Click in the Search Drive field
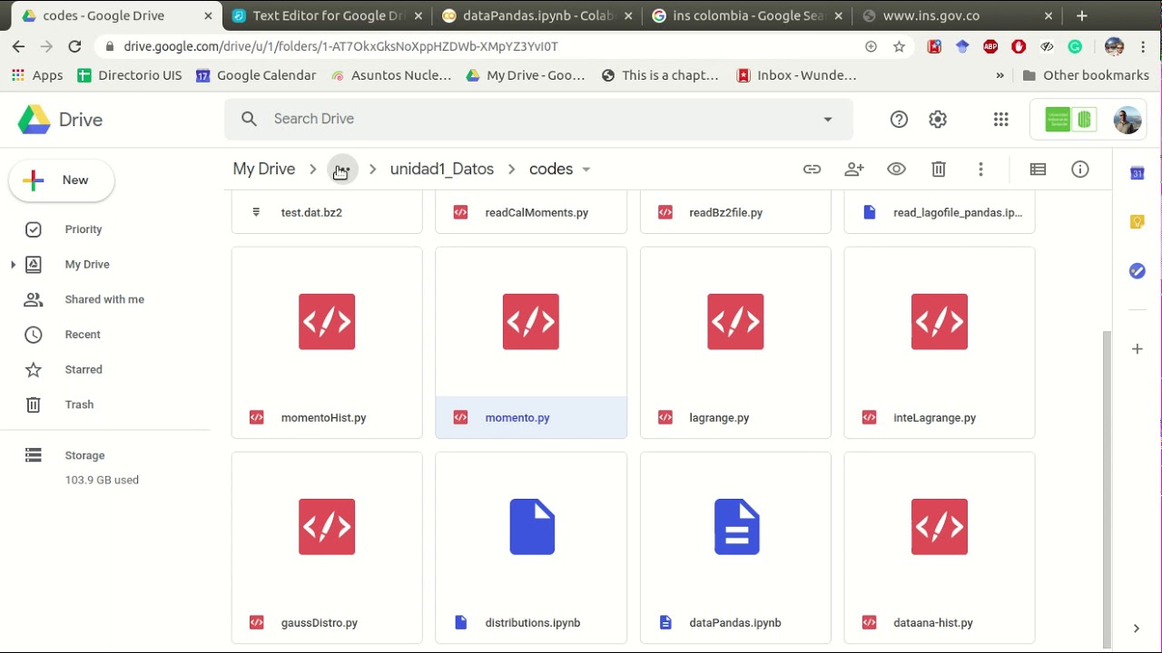Image resolution: width=1162 pixels, height=653 pixels. [538, 119]
